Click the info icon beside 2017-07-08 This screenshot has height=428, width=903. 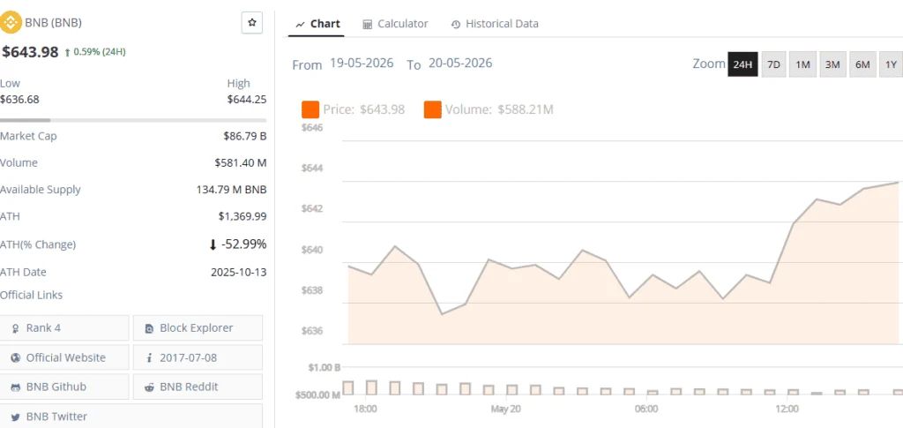tap(149, 357)
